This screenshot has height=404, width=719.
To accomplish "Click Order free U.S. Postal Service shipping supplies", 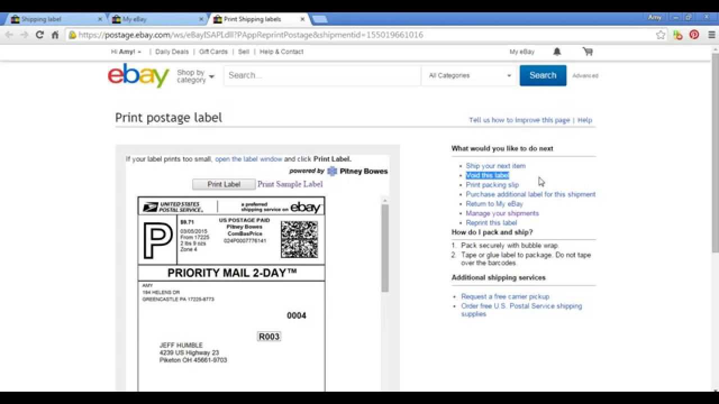I will pos(521,310).
